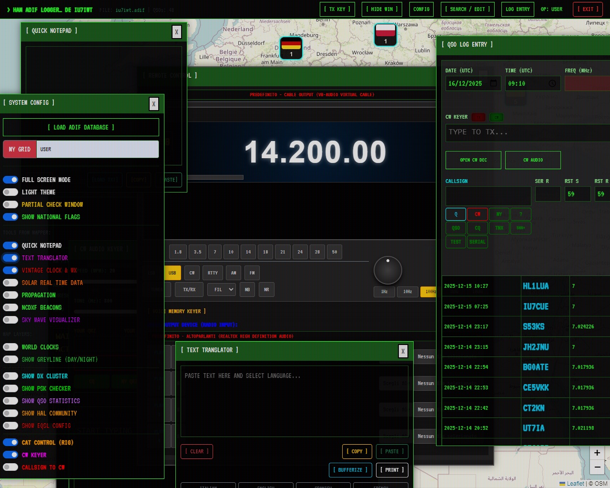Click the German flag map marker

tap(291, 47)
